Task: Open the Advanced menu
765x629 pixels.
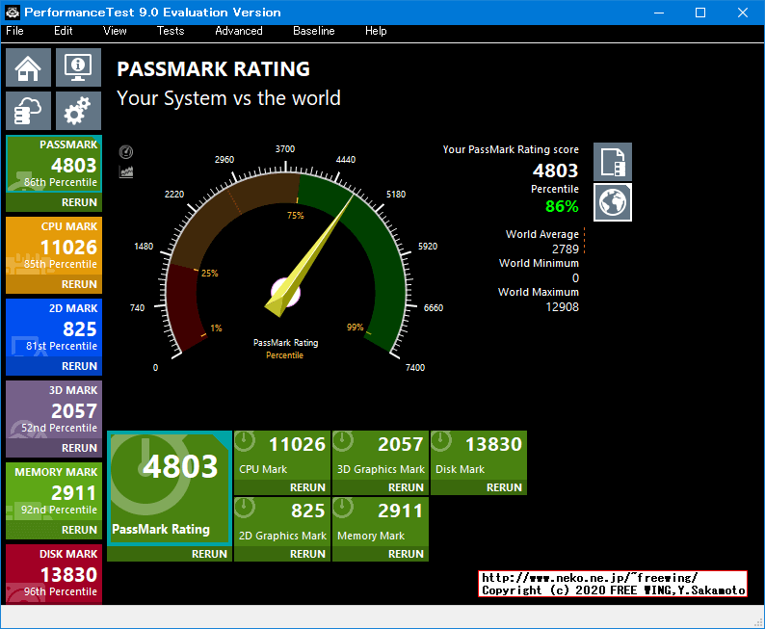Action: (x=239, y=31)
